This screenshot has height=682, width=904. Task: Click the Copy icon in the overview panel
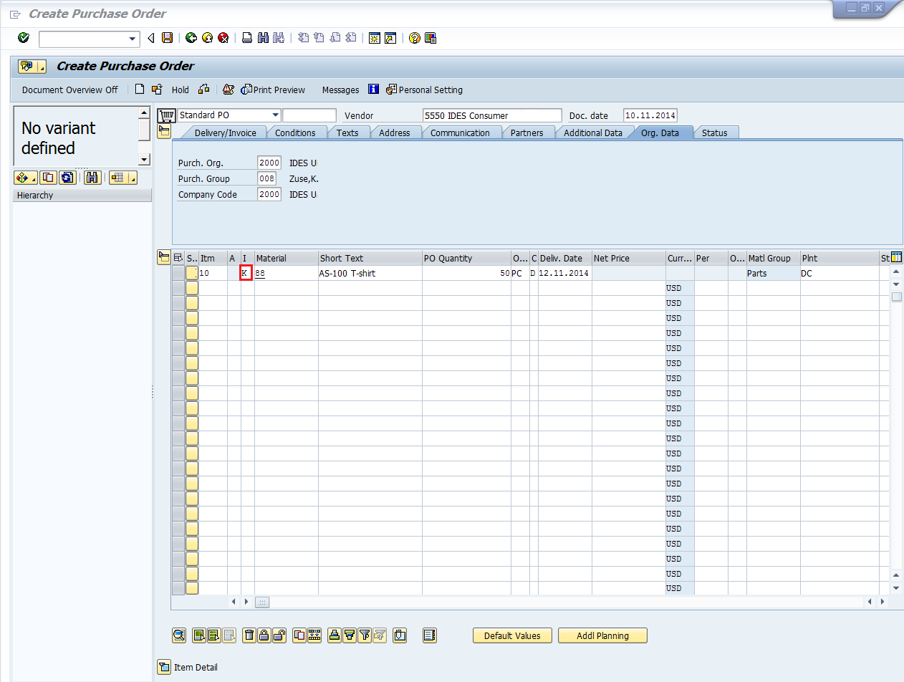click(49, 178)
